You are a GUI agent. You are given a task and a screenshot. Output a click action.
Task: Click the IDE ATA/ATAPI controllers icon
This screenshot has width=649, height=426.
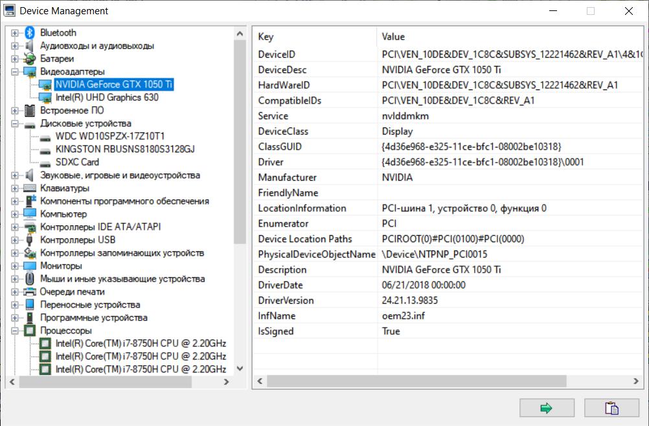click(x=29, y=227)
